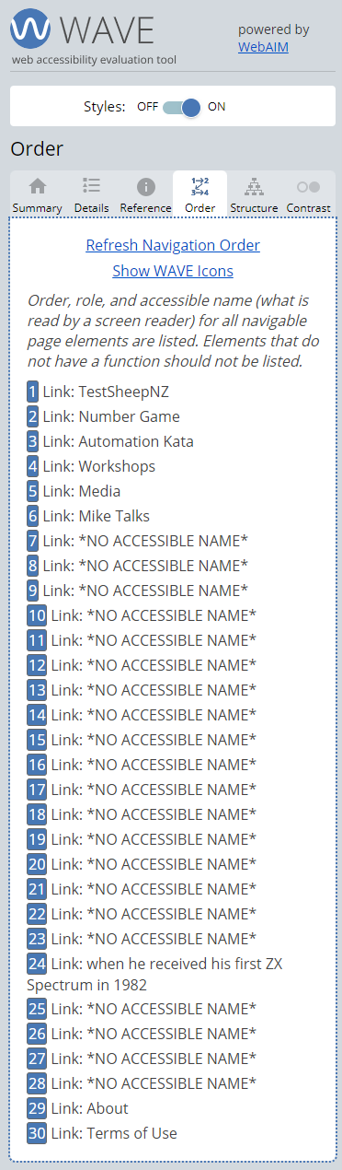Image resolution: width=342 pixels, height=1170 pixels.
Task: Open the Summary tab home icon
Action: pyautogui.click(x=37, y=186)
